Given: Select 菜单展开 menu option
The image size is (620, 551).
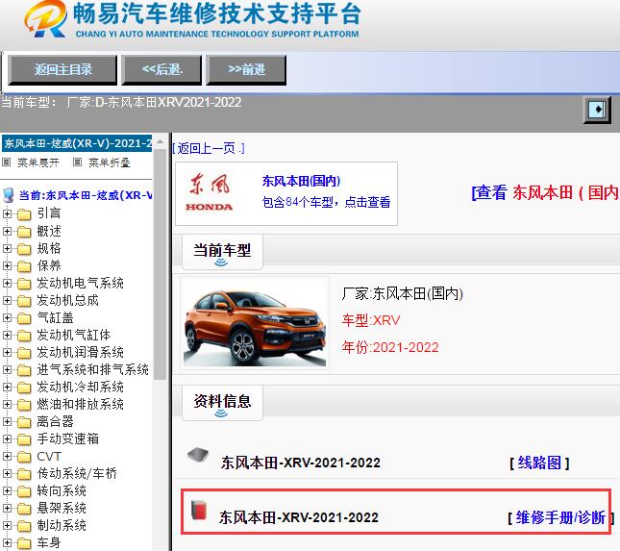Looking at the screenshot, I should (x=38, y=163).
